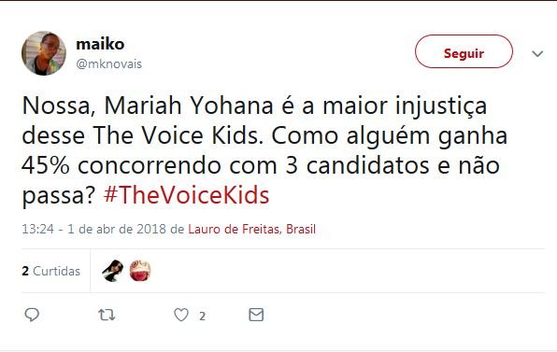Send tweet via direct message envelope icon
The width and height of the screenshot is (557, 352).
point(256,315)
